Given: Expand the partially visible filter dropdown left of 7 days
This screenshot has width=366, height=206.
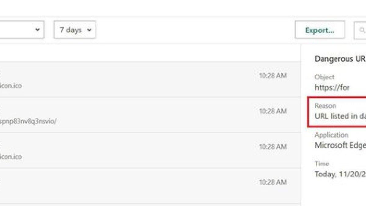Looking at the screenshot, I should pos(22,30).
